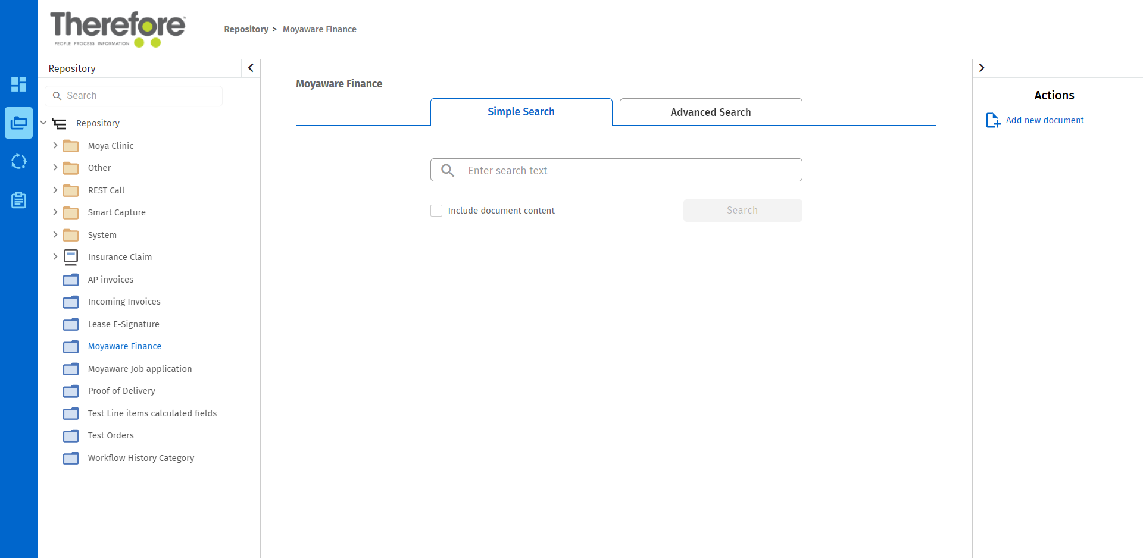Click the Lease E-Signature category icon
This screenshot has height=558, width=1143.
click(x=71, y=324)
